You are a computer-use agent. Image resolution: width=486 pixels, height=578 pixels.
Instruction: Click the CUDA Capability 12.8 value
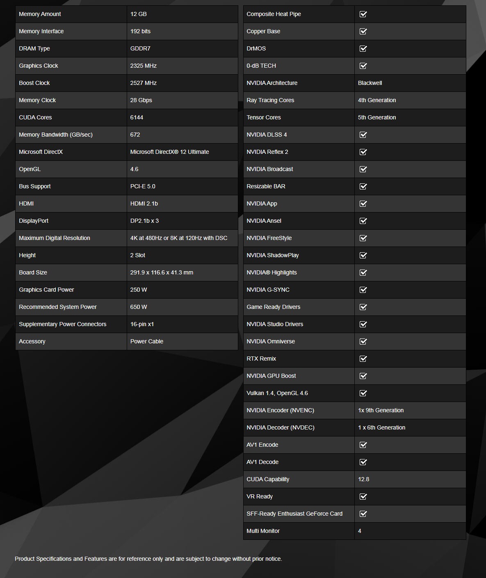[363, 479]
